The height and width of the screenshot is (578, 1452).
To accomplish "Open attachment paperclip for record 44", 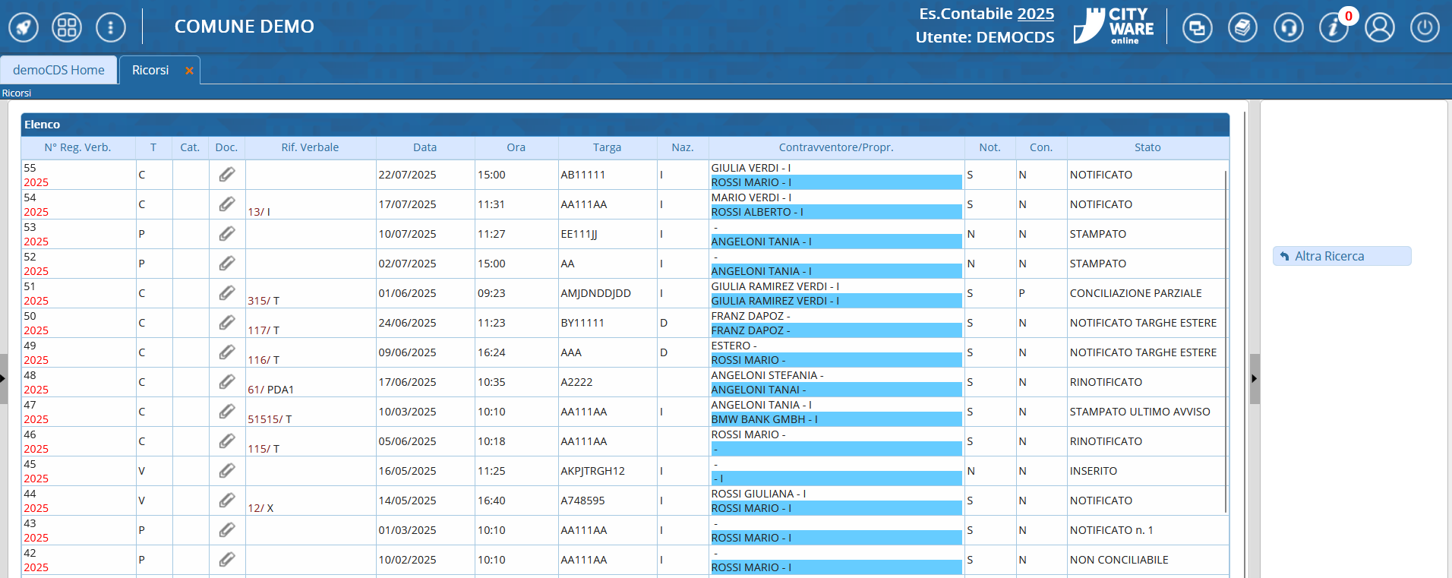I will pos(227,501).
